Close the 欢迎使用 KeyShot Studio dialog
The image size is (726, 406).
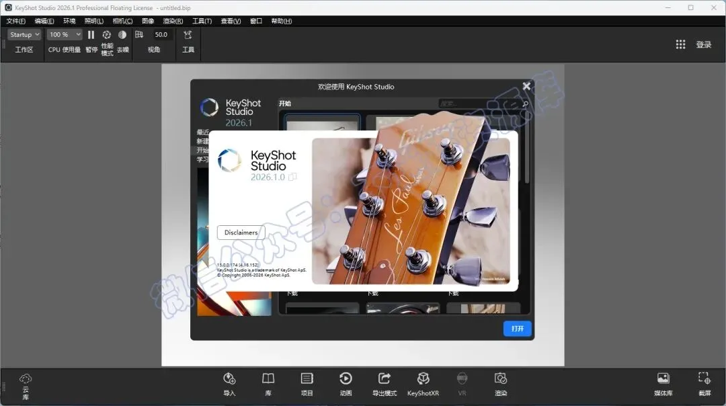click(x=526, y=87)
